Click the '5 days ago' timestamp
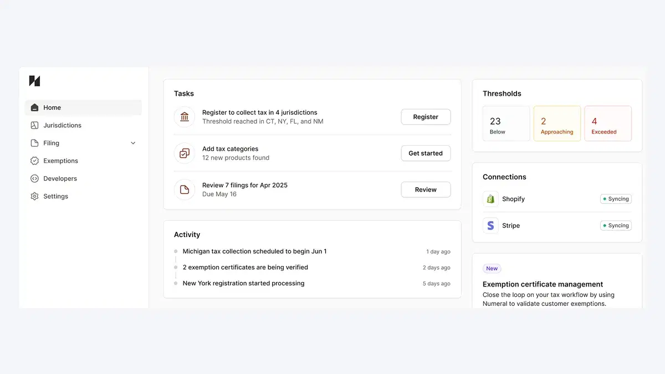 coord(437,284)
